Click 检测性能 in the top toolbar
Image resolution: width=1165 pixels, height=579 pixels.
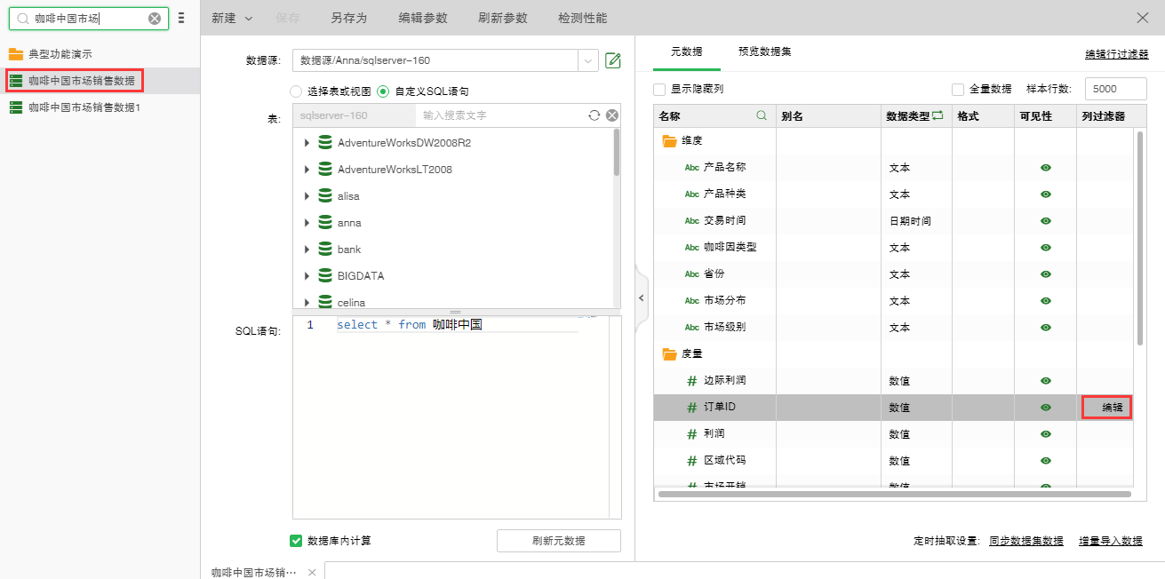583,18
